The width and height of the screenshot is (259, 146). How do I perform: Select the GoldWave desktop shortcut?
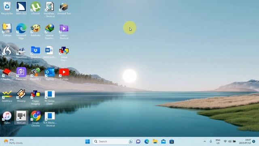pyautogui.click(x=7, y=96)
